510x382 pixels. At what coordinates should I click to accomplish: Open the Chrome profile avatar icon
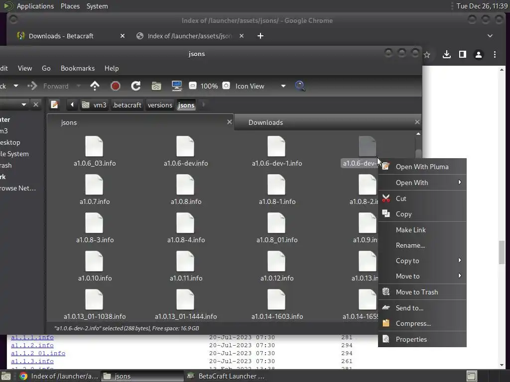[479, 55]
